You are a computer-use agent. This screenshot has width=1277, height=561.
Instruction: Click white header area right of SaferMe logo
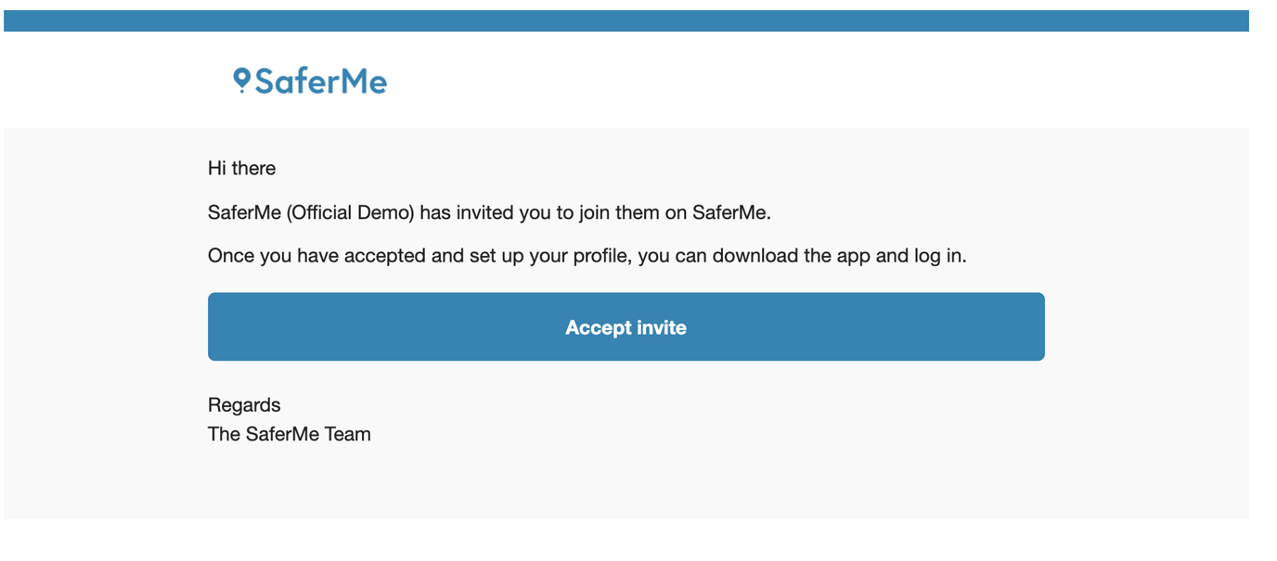[817, 81]
